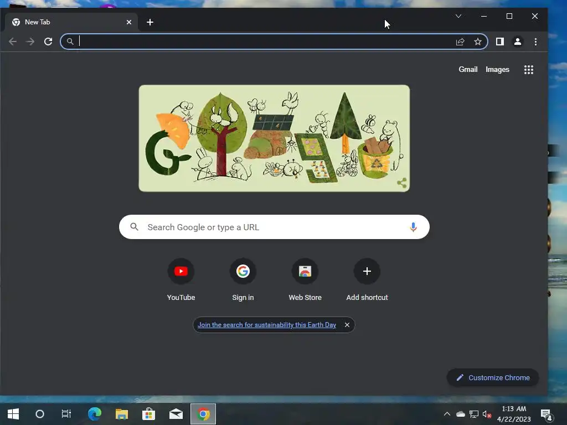Image resolution: width=567 pixels, height=425 pixels.
Task: Open the Windows Start menu
Action: pos(13,414)
